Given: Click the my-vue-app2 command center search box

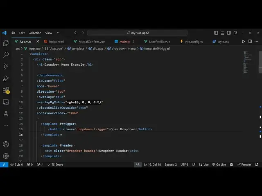Looking at the screenshot, I should [138, 33].
